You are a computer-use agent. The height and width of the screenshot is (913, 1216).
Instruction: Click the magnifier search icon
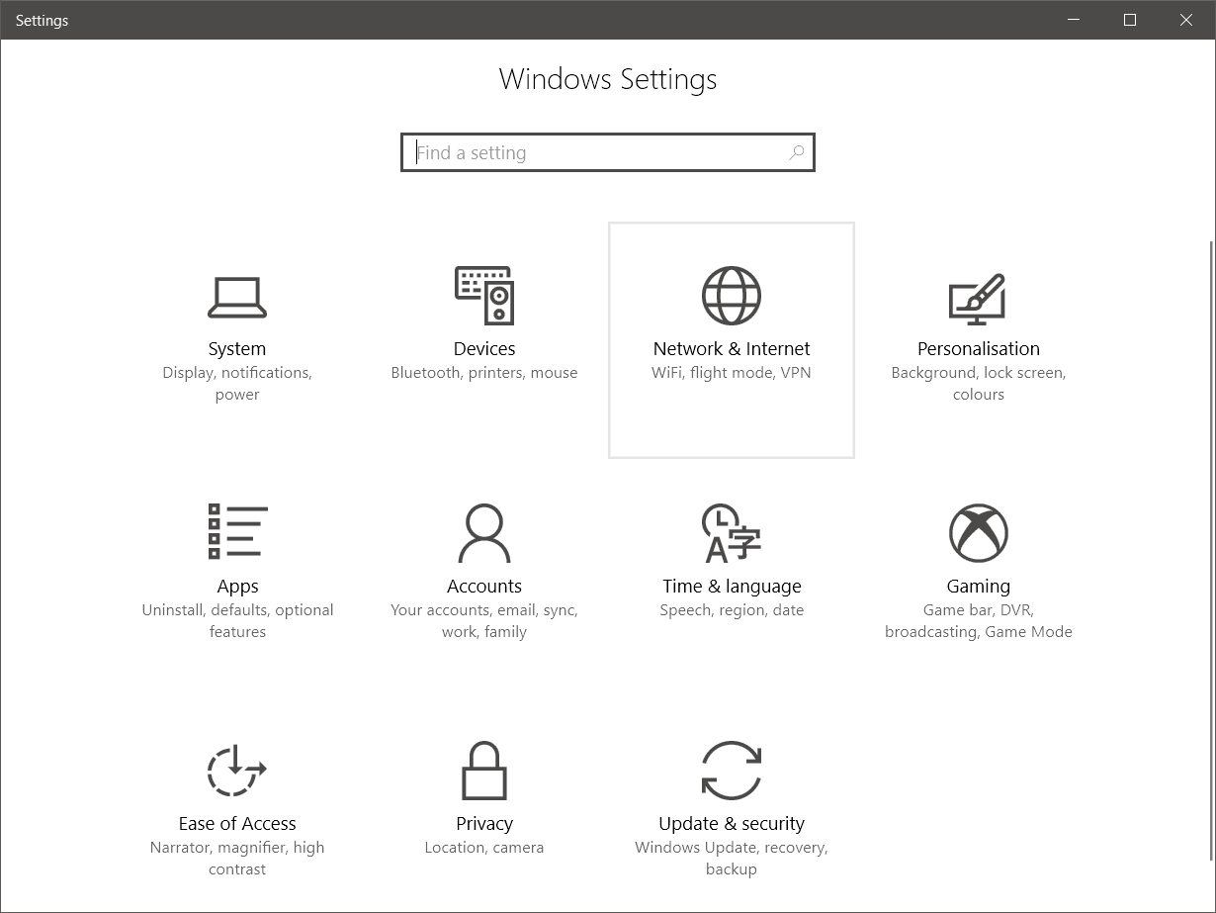click(796, 152)
